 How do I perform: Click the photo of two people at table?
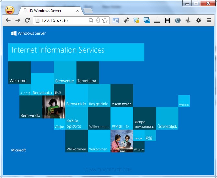[x=122, y=141]
